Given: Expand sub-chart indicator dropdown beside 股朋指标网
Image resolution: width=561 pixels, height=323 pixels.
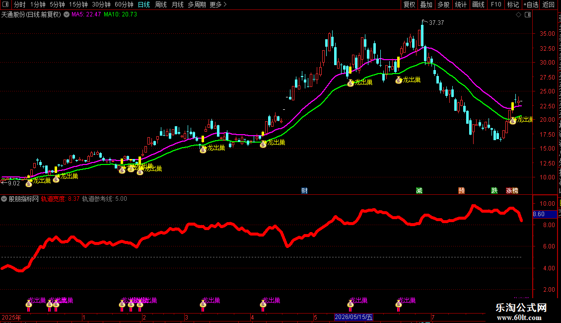Looking at the screenshot, I should [x=4, y=199].
